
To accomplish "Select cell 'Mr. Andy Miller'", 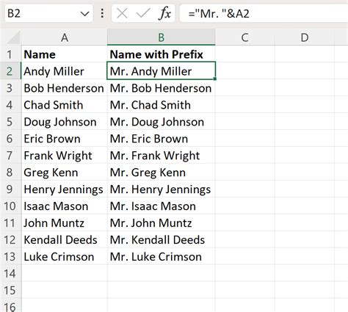I will (x=162, y=71).
